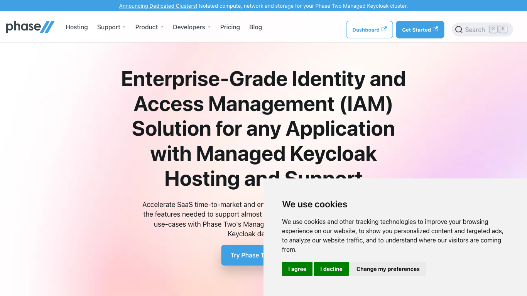Image resolution: width=527 pixels, height=296 pixels.
Task: Click the Try Phase Two button
Action: coord(243,255)
